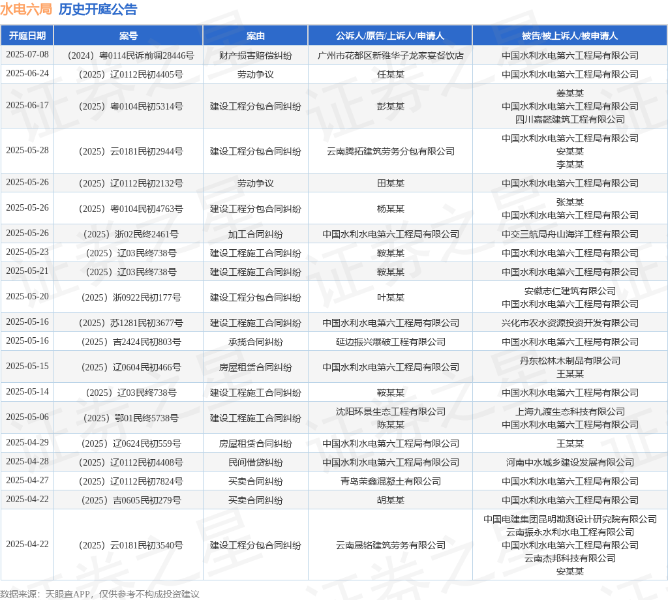This screenshot has width=668, height=600.
Task: Click the date 2025-05-15
Action: coord(27,367)
